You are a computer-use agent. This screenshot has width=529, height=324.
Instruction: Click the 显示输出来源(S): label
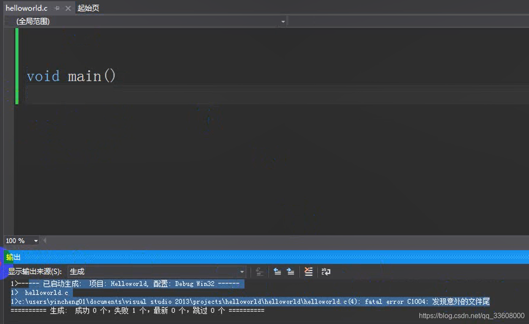point(35,272)
